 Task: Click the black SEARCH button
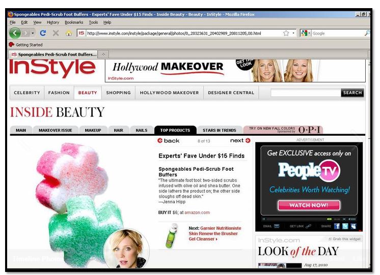[x=352, y=93]
